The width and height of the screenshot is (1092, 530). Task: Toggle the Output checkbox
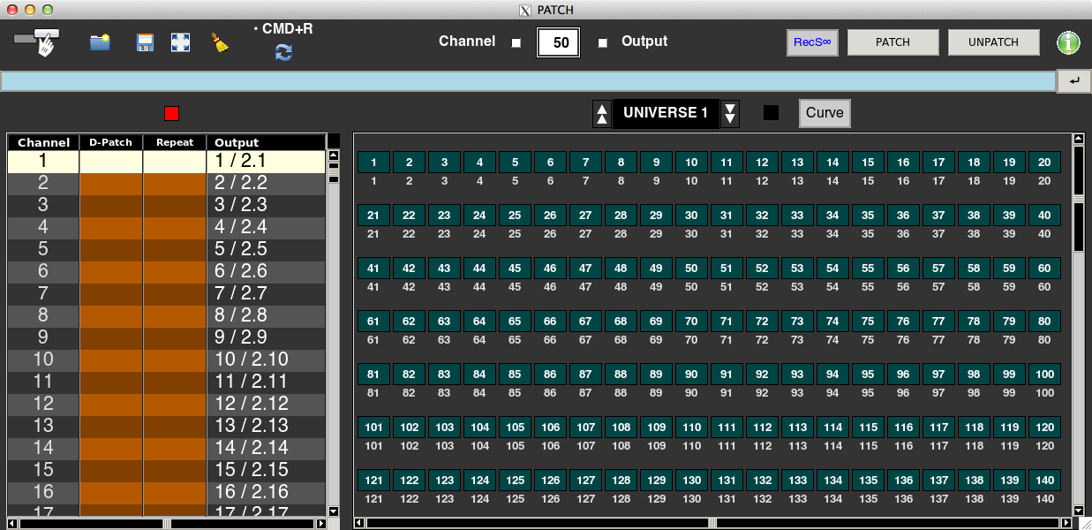point(603,43)
